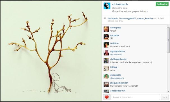This screenshot has width=170, height=102.
Task: Click the Leave a comment field
Action: 135,97
